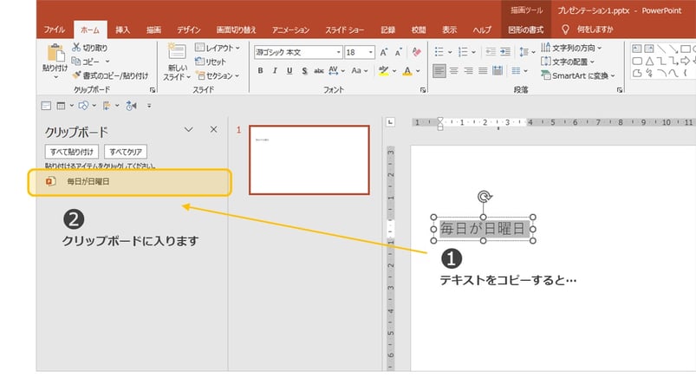Click the 毎日が日曜日 text box on slide
Screen dimensions: 696x391
(484, 229)
